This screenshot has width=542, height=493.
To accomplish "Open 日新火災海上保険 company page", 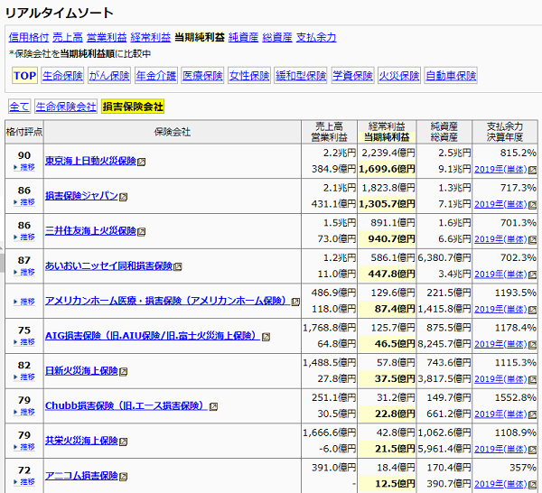I will [x=81, y=371].
